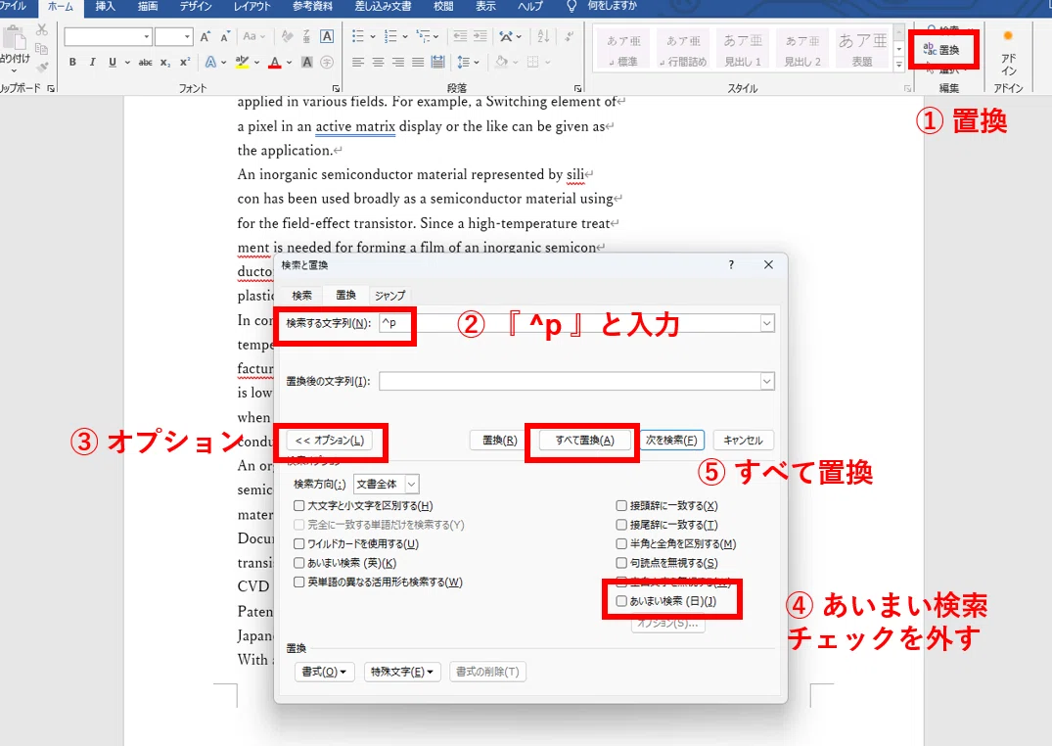Click the enclosed characters icon

[327, 62]
